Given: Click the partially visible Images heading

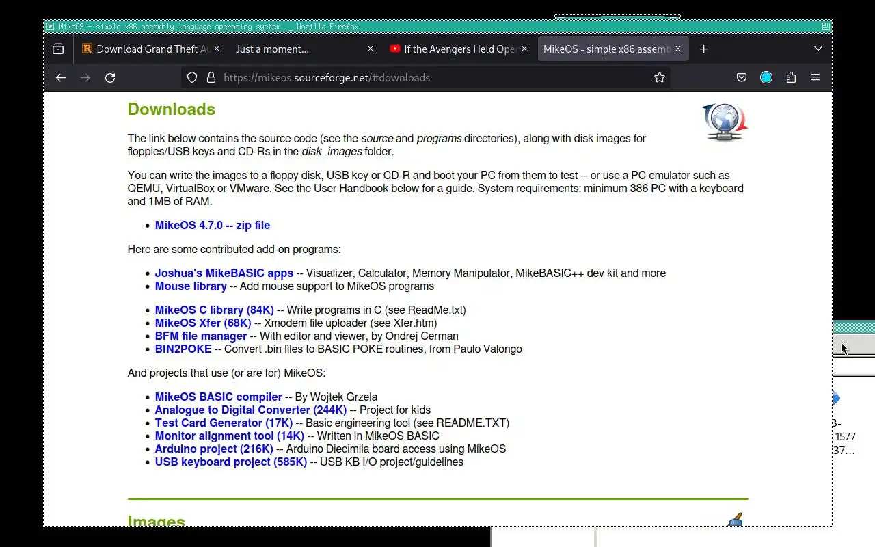Looking at the screenshot, I should pyautogui.click(x=157, y=520).
